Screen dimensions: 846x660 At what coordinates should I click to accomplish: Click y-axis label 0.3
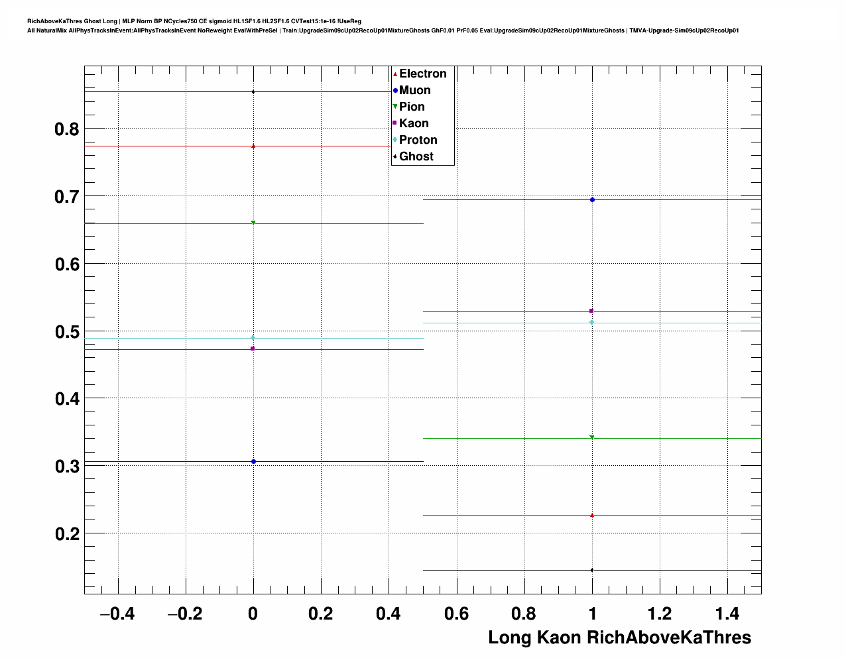click(x=67, y=467)
